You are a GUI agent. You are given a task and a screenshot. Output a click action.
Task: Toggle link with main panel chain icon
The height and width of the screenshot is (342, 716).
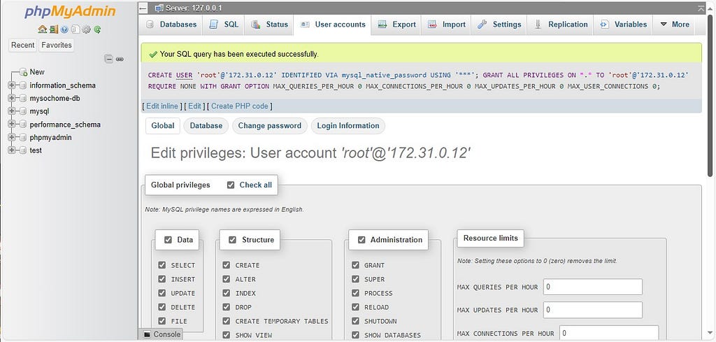click(120, 59)
